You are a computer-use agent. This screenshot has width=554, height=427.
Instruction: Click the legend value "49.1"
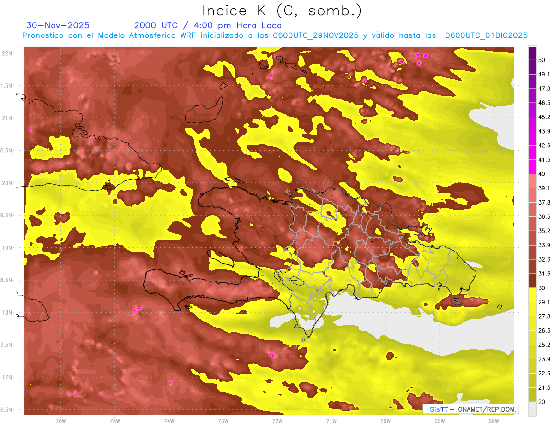tap(544, 74)
